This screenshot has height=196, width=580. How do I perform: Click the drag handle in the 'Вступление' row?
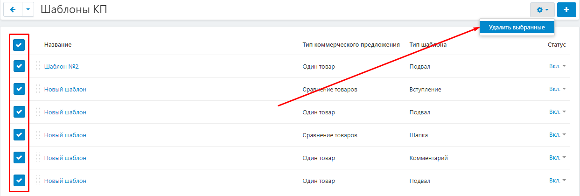pyautogui.click(x=38, y=89)
